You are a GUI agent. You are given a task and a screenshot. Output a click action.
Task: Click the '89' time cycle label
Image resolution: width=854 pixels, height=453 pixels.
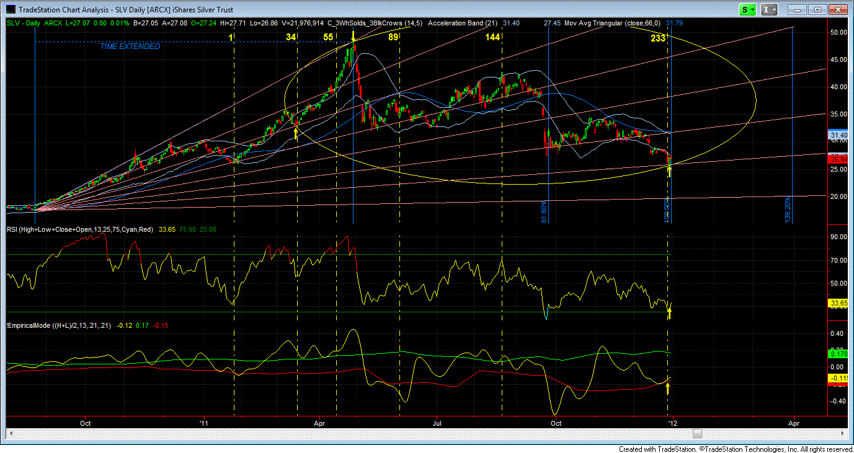click(x=393, y=38)
